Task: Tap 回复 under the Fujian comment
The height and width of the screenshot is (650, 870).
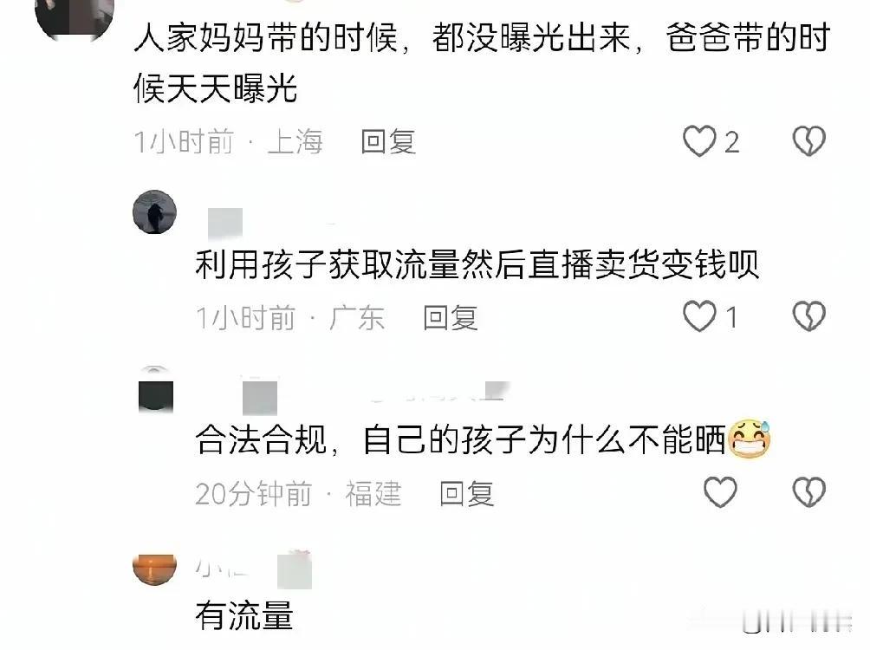Action: point(466,493)
